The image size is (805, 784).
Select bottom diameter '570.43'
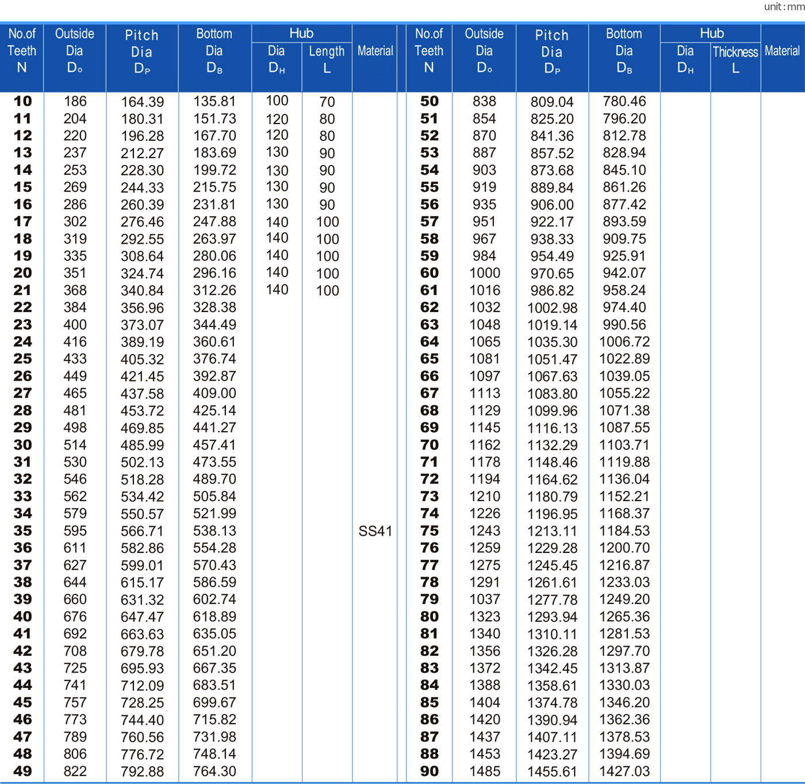(214, 566)
